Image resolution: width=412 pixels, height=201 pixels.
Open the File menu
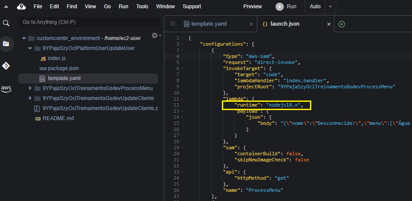pos(38,7)
